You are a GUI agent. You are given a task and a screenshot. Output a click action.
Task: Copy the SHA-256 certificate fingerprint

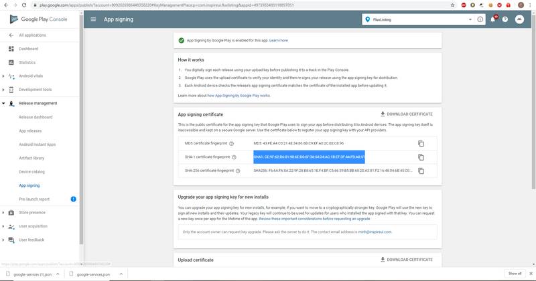coord(421,171)
